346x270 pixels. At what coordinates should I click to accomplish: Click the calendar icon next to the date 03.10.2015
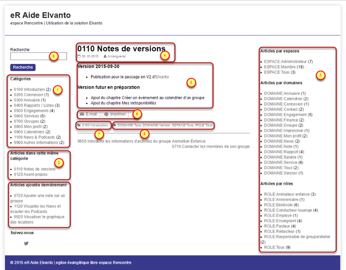click(79, 57)
